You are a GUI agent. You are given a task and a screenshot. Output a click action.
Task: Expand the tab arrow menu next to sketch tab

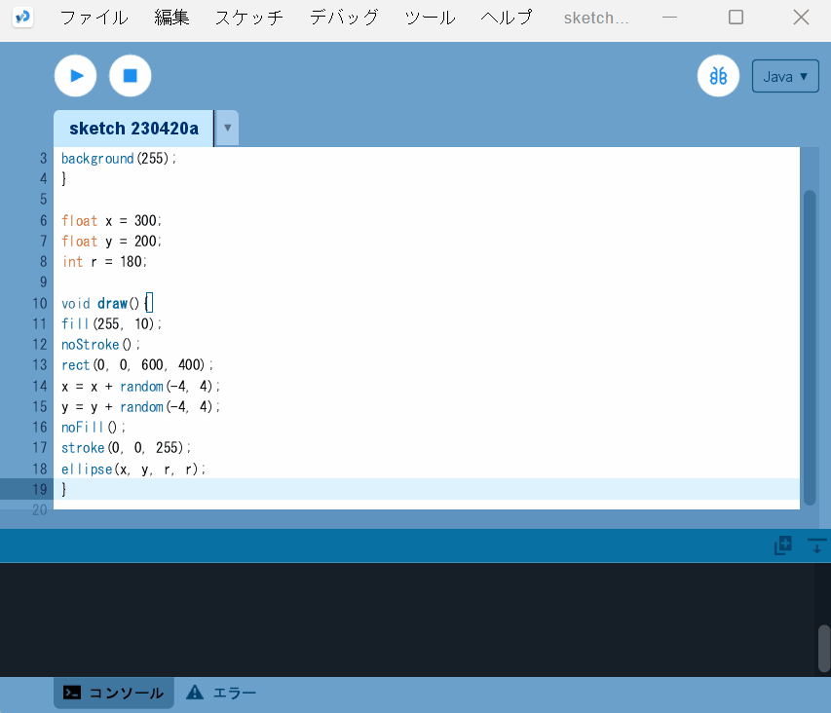coord(227,128)
